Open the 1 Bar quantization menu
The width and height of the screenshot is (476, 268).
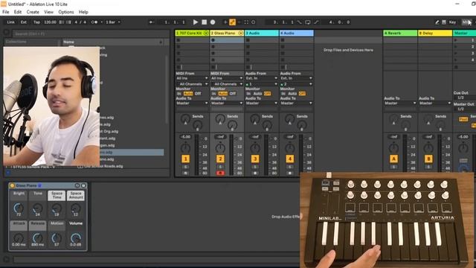click(x=113, y=22)
